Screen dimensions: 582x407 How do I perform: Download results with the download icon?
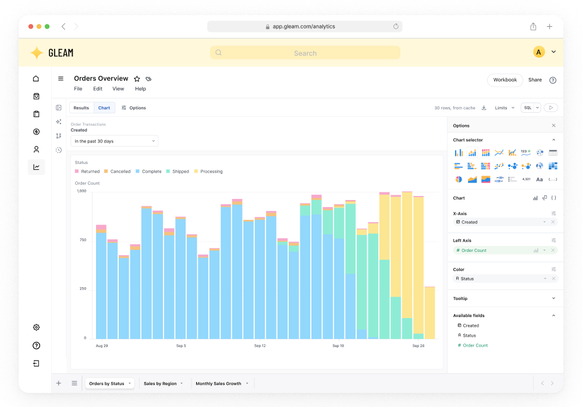[484, 108]
